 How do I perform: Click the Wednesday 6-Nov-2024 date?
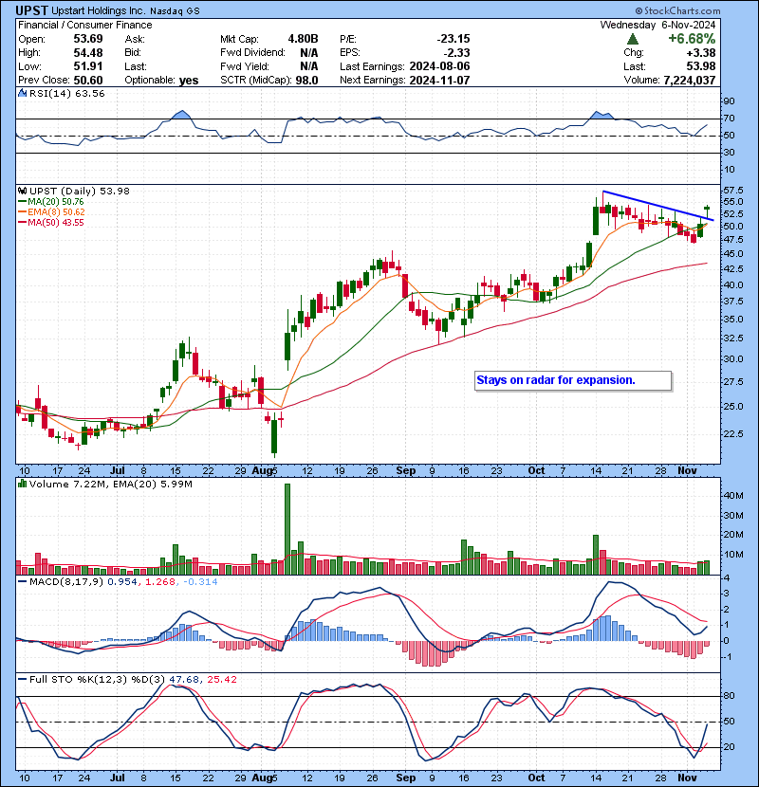657,25
